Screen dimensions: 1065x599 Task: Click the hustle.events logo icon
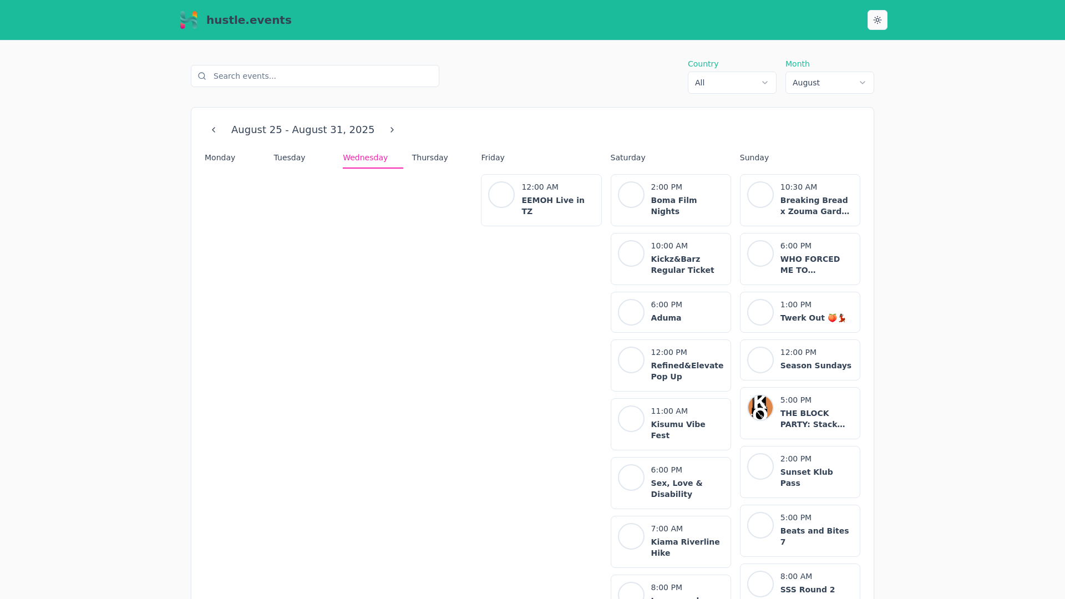tap(189, 20)
